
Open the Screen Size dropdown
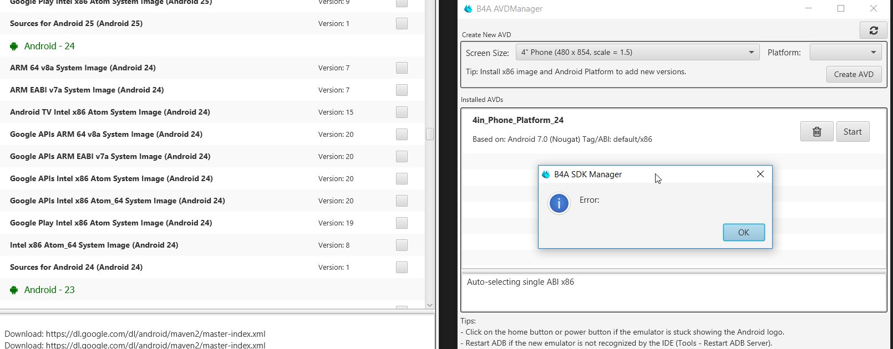637,53
